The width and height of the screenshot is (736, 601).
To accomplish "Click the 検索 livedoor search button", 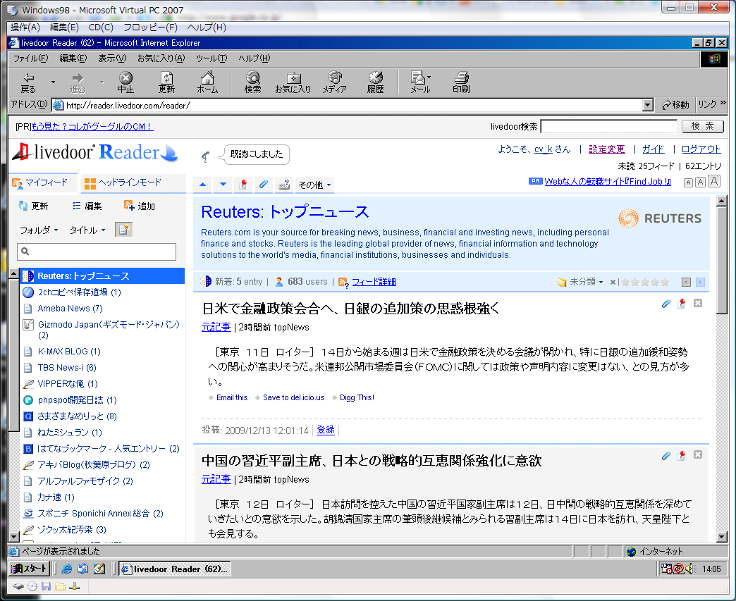I will (703, 126).
